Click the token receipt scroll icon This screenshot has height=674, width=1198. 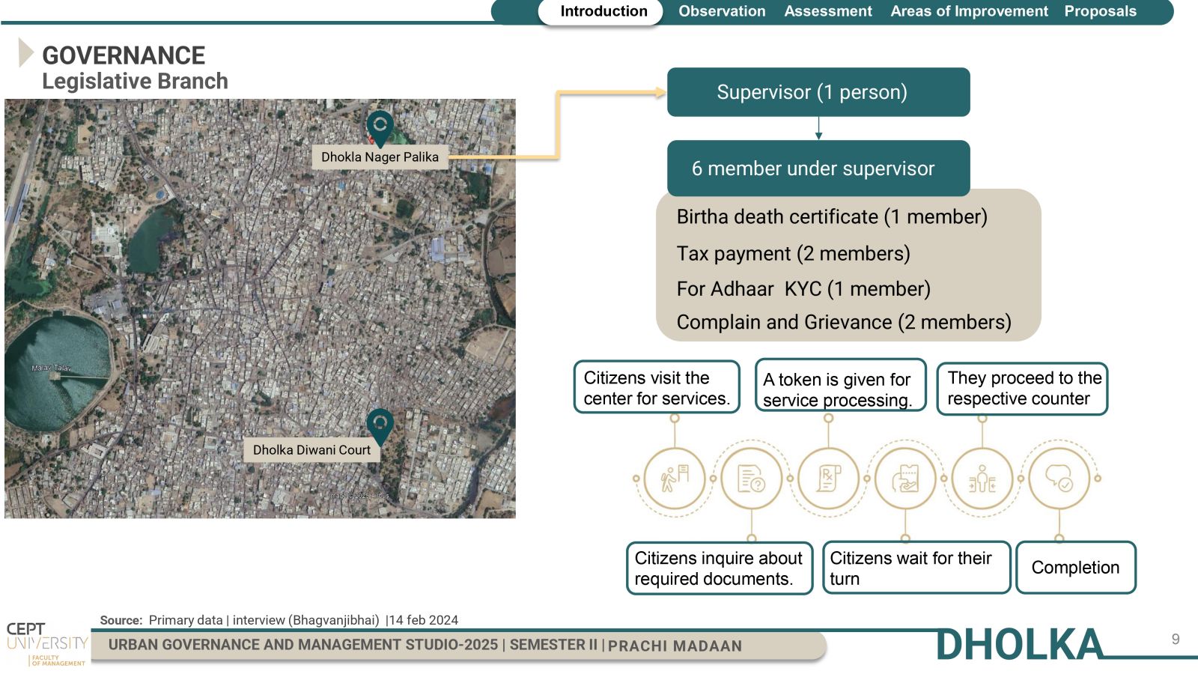click(828, 478)
